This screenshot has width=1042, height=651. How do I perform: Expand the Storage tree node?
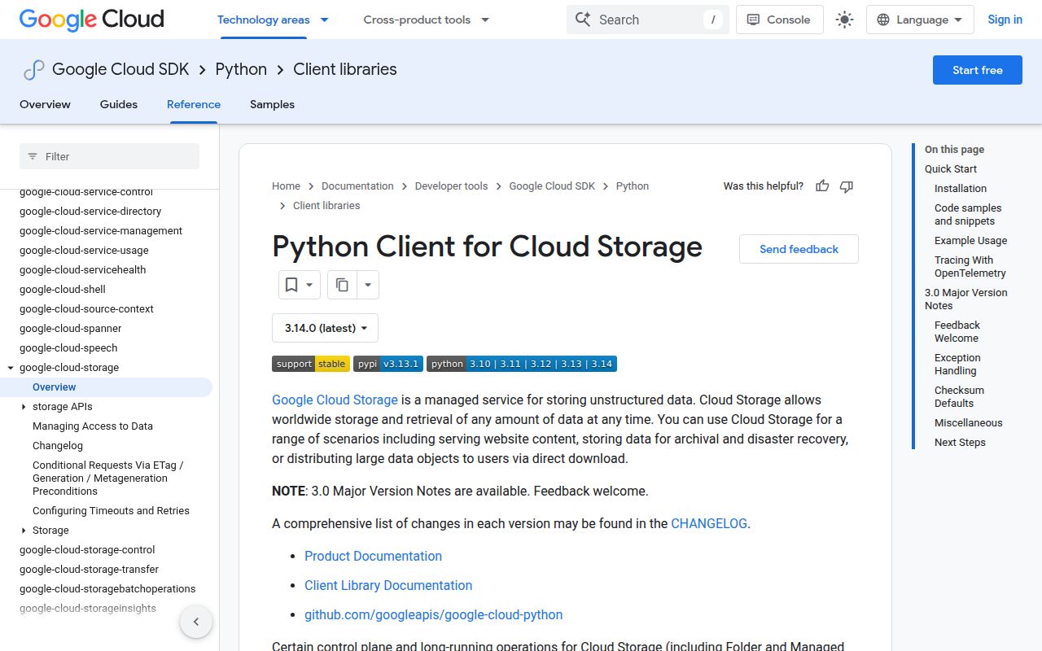coord(24,531)
